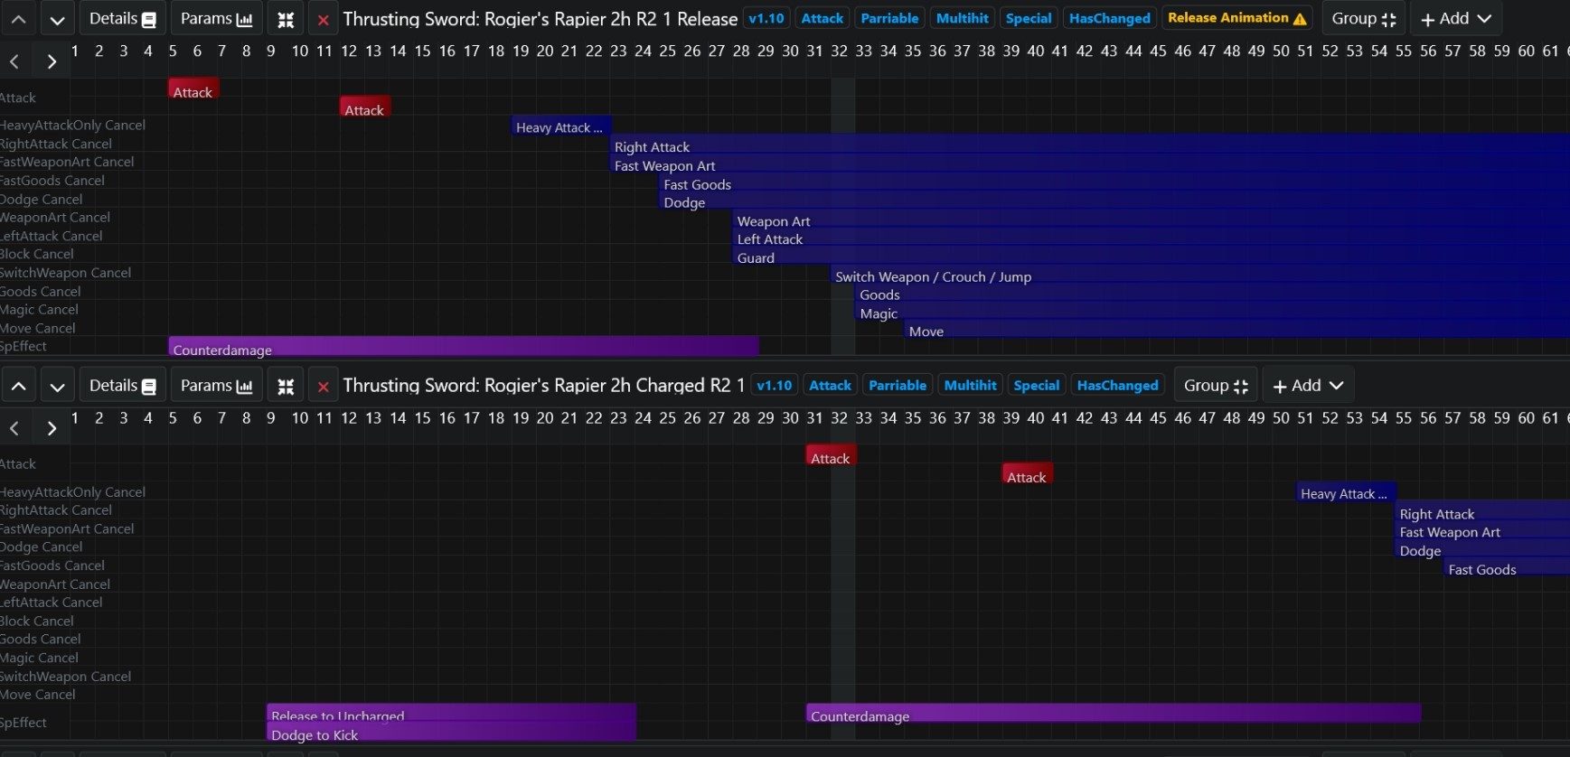Select the Right Attack bar in the Charged timeline
The height and width of the screenshot is (757, 1570).
tap(1482, 512)
